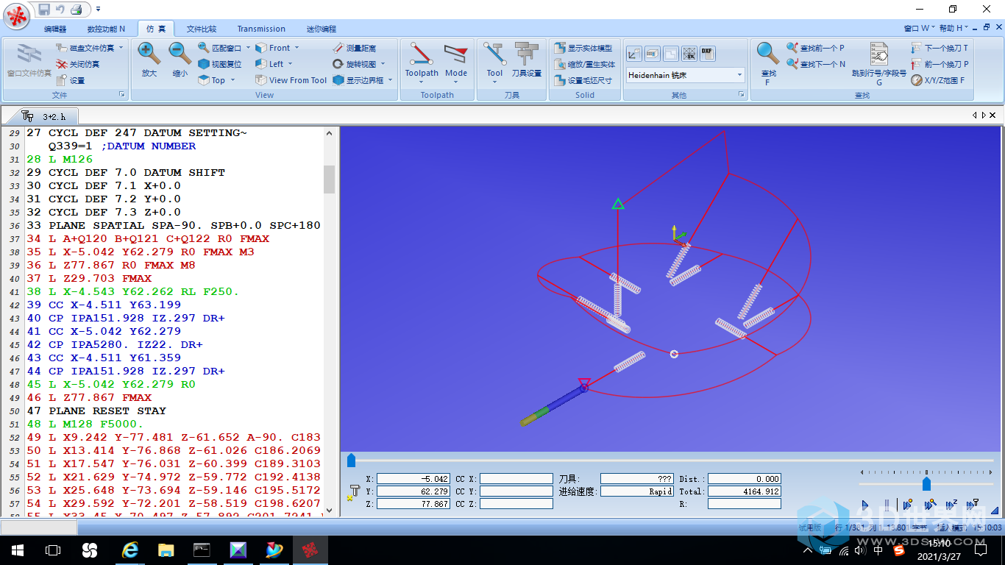
Task: Select the Front view cube
Action: click(x=272, y=48)
